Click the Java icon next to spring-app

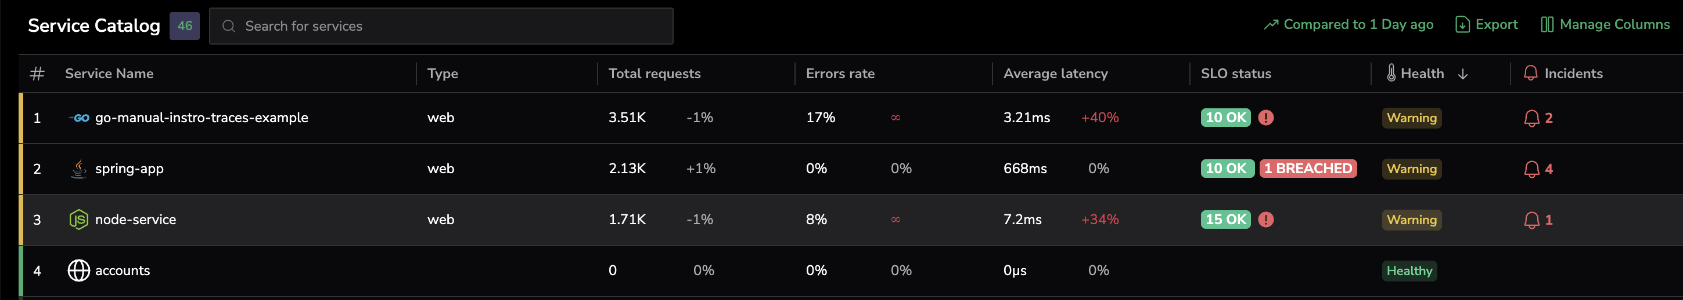(78, 169)
